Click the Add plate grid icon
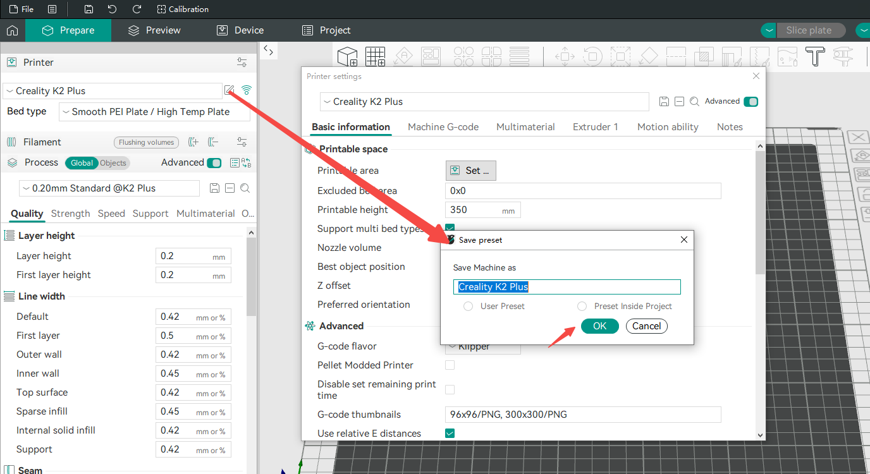 point(376,56)
